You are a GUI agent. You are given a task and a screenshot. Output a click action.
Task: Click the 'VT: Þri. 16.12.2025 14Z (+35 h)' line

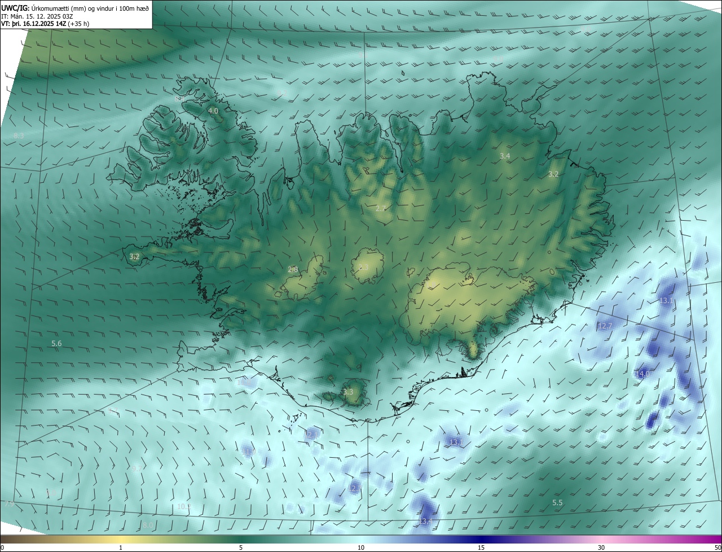click(x=45, y=24)
